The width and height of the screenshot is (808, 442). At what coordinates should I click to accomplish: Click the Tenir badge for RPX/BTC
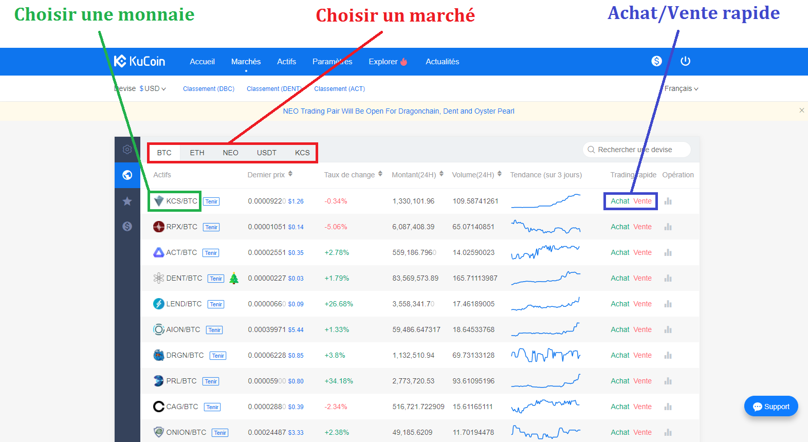[x=211, y=227]
